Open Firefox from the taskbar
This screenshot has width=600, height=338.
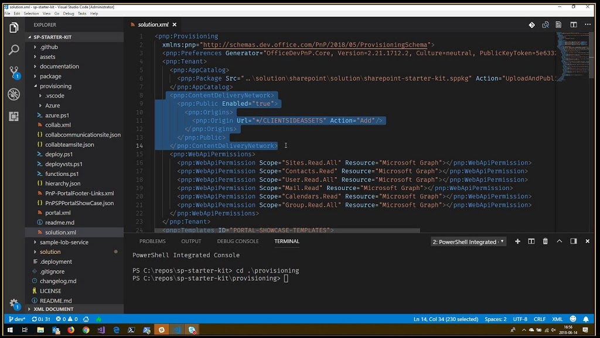71,330
